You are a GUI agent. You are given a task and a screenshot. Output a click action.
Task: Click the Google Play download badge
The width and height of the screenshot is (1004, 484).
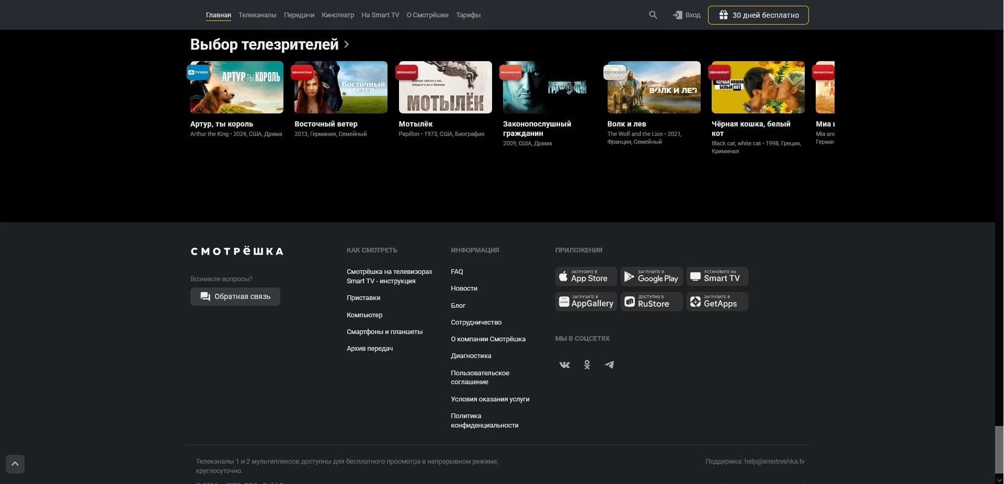tap(652, 276)
